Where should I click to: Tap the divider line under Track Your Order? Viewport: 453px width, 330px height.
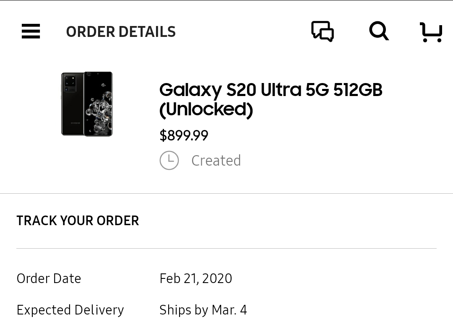226,248
